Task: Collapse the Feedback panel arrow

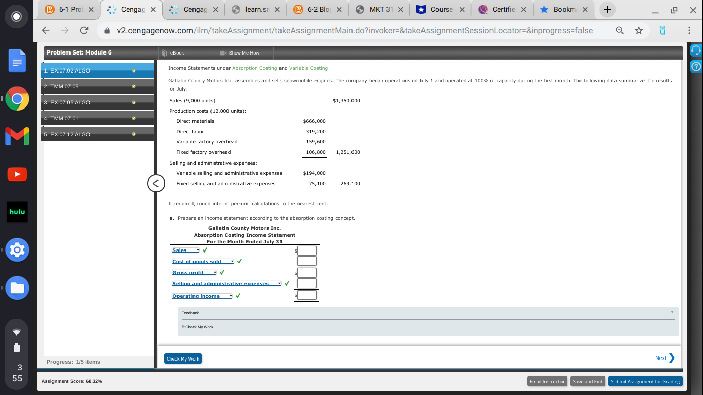Action: click(672, 312)
